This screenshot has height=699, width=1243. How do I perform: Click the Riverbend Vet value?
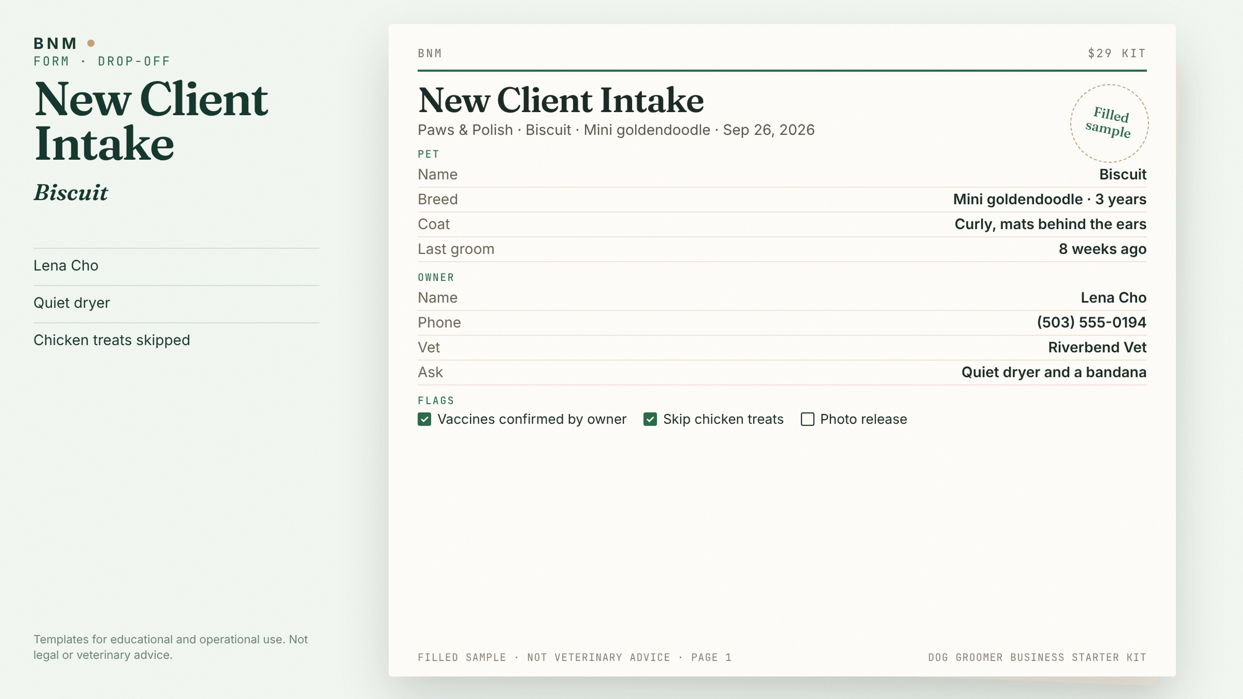(x=1097, y=347)
